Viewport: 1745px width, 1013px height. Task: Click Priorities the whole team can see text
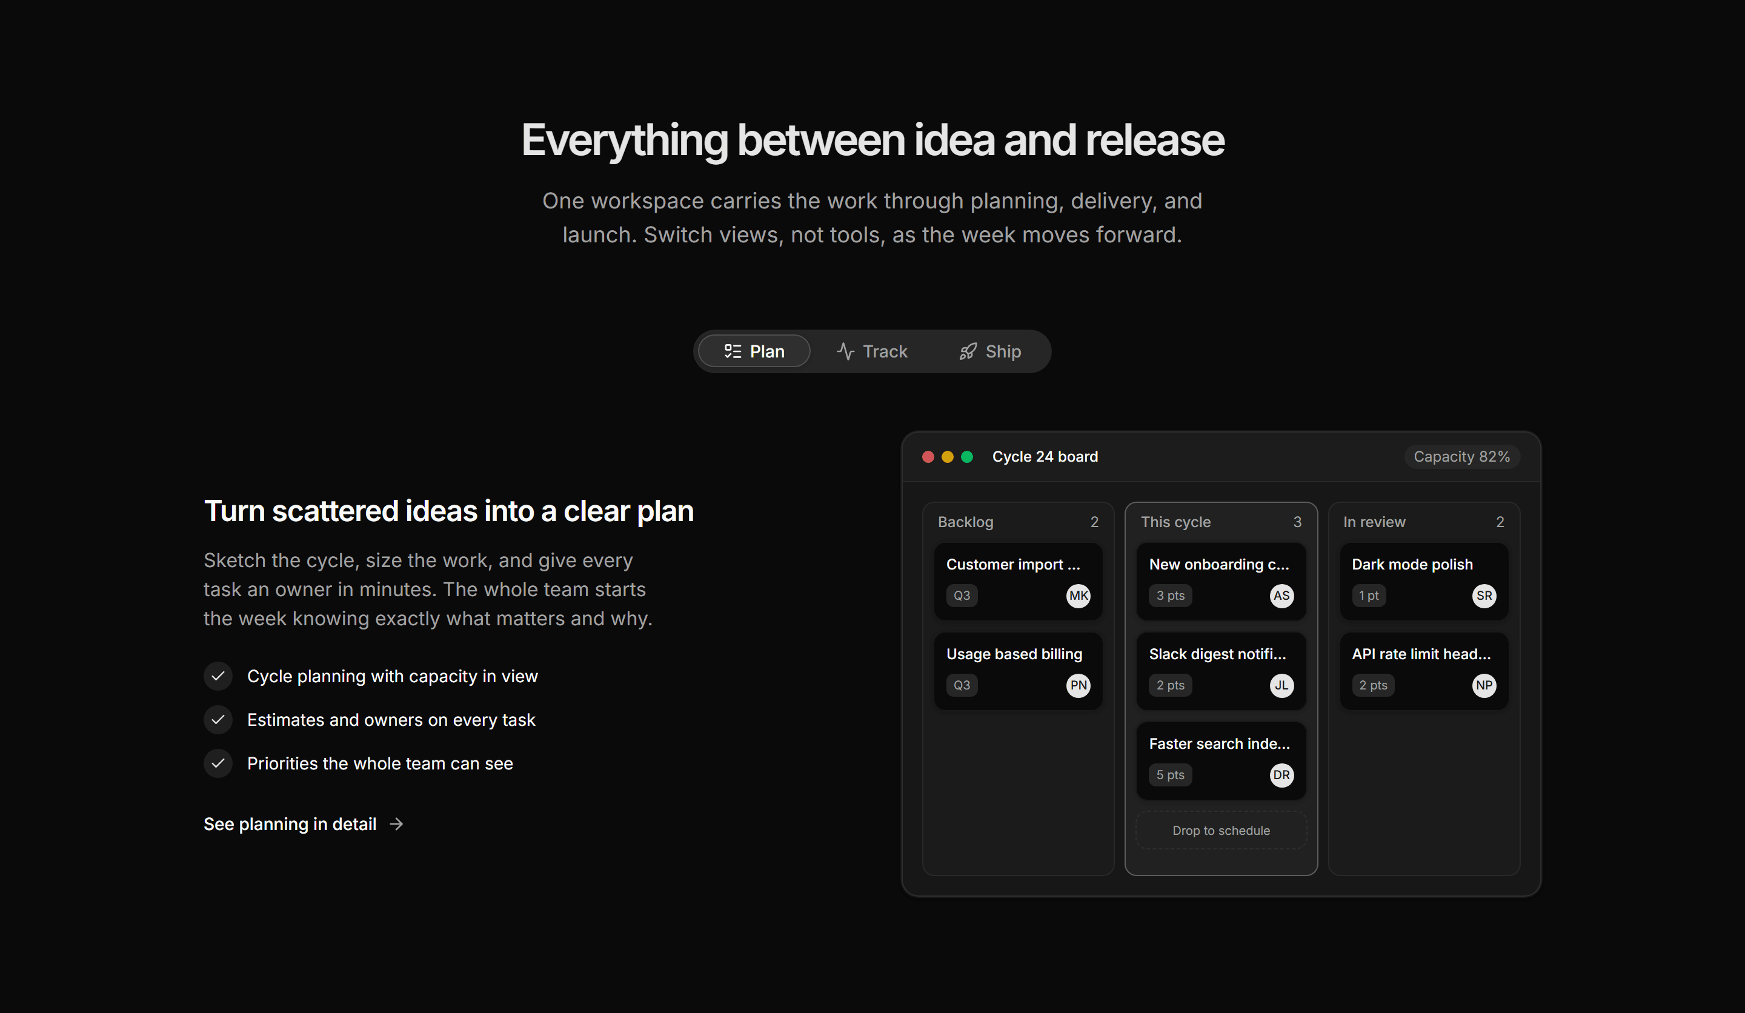[x=380, y=763]
